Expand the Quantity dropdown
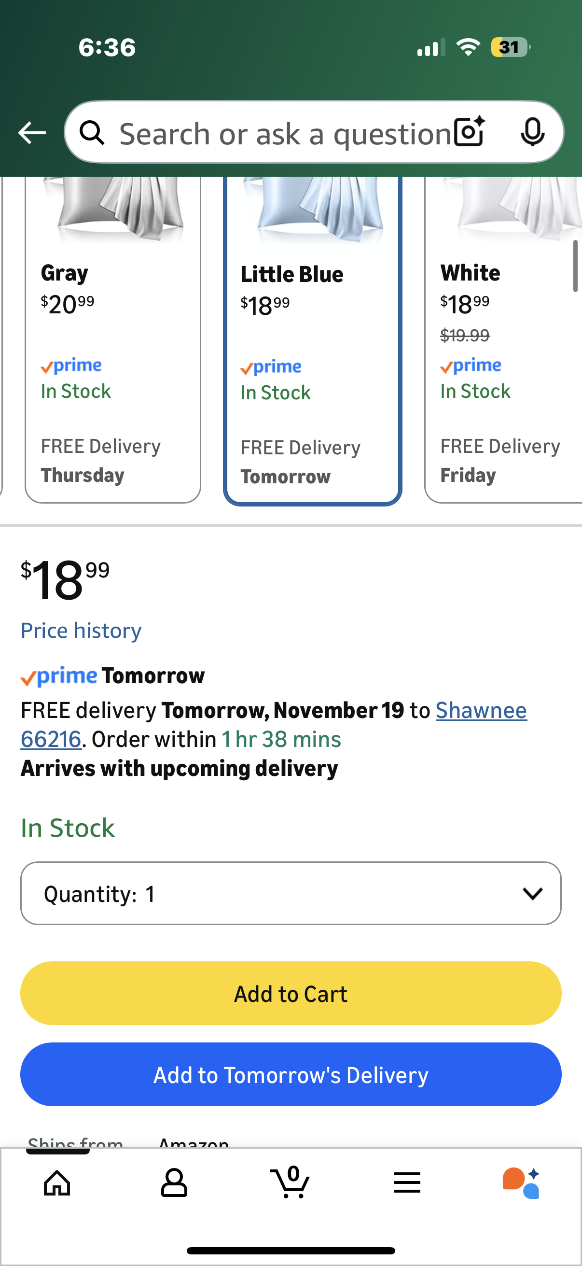 click(x=291, y=893)
